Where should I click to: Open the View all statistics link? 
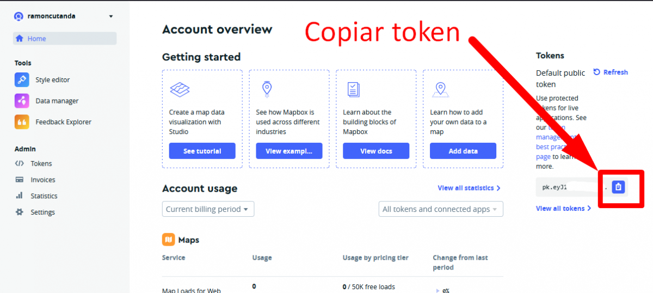pos(469,188)
